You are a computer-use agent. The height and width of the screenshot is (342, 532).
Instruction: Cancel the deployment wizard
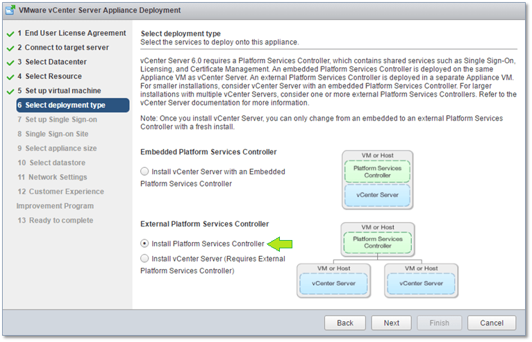492,323
